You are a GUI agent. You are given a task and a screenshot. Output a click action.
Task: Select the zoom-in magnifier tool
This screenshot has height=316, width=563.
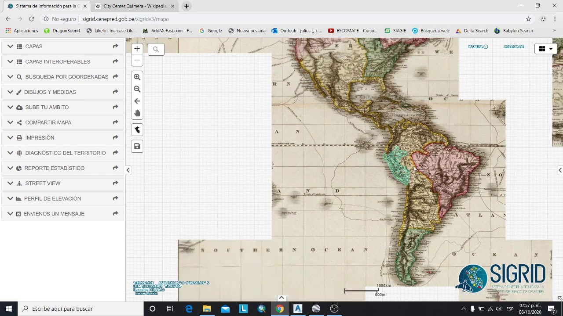click(x=137, y=77)
